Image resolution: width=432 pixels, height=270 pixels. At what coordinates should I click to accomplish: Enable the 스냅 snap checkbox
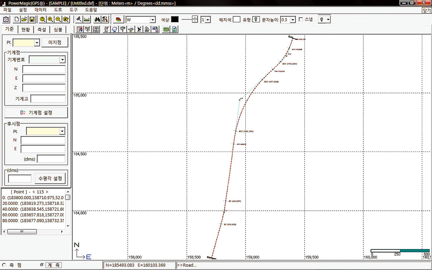[301, 20]
